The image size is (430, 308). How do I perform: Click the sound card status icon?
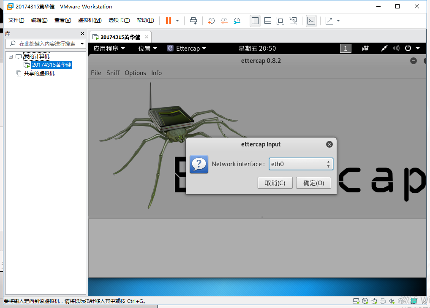tap(392, 301)
